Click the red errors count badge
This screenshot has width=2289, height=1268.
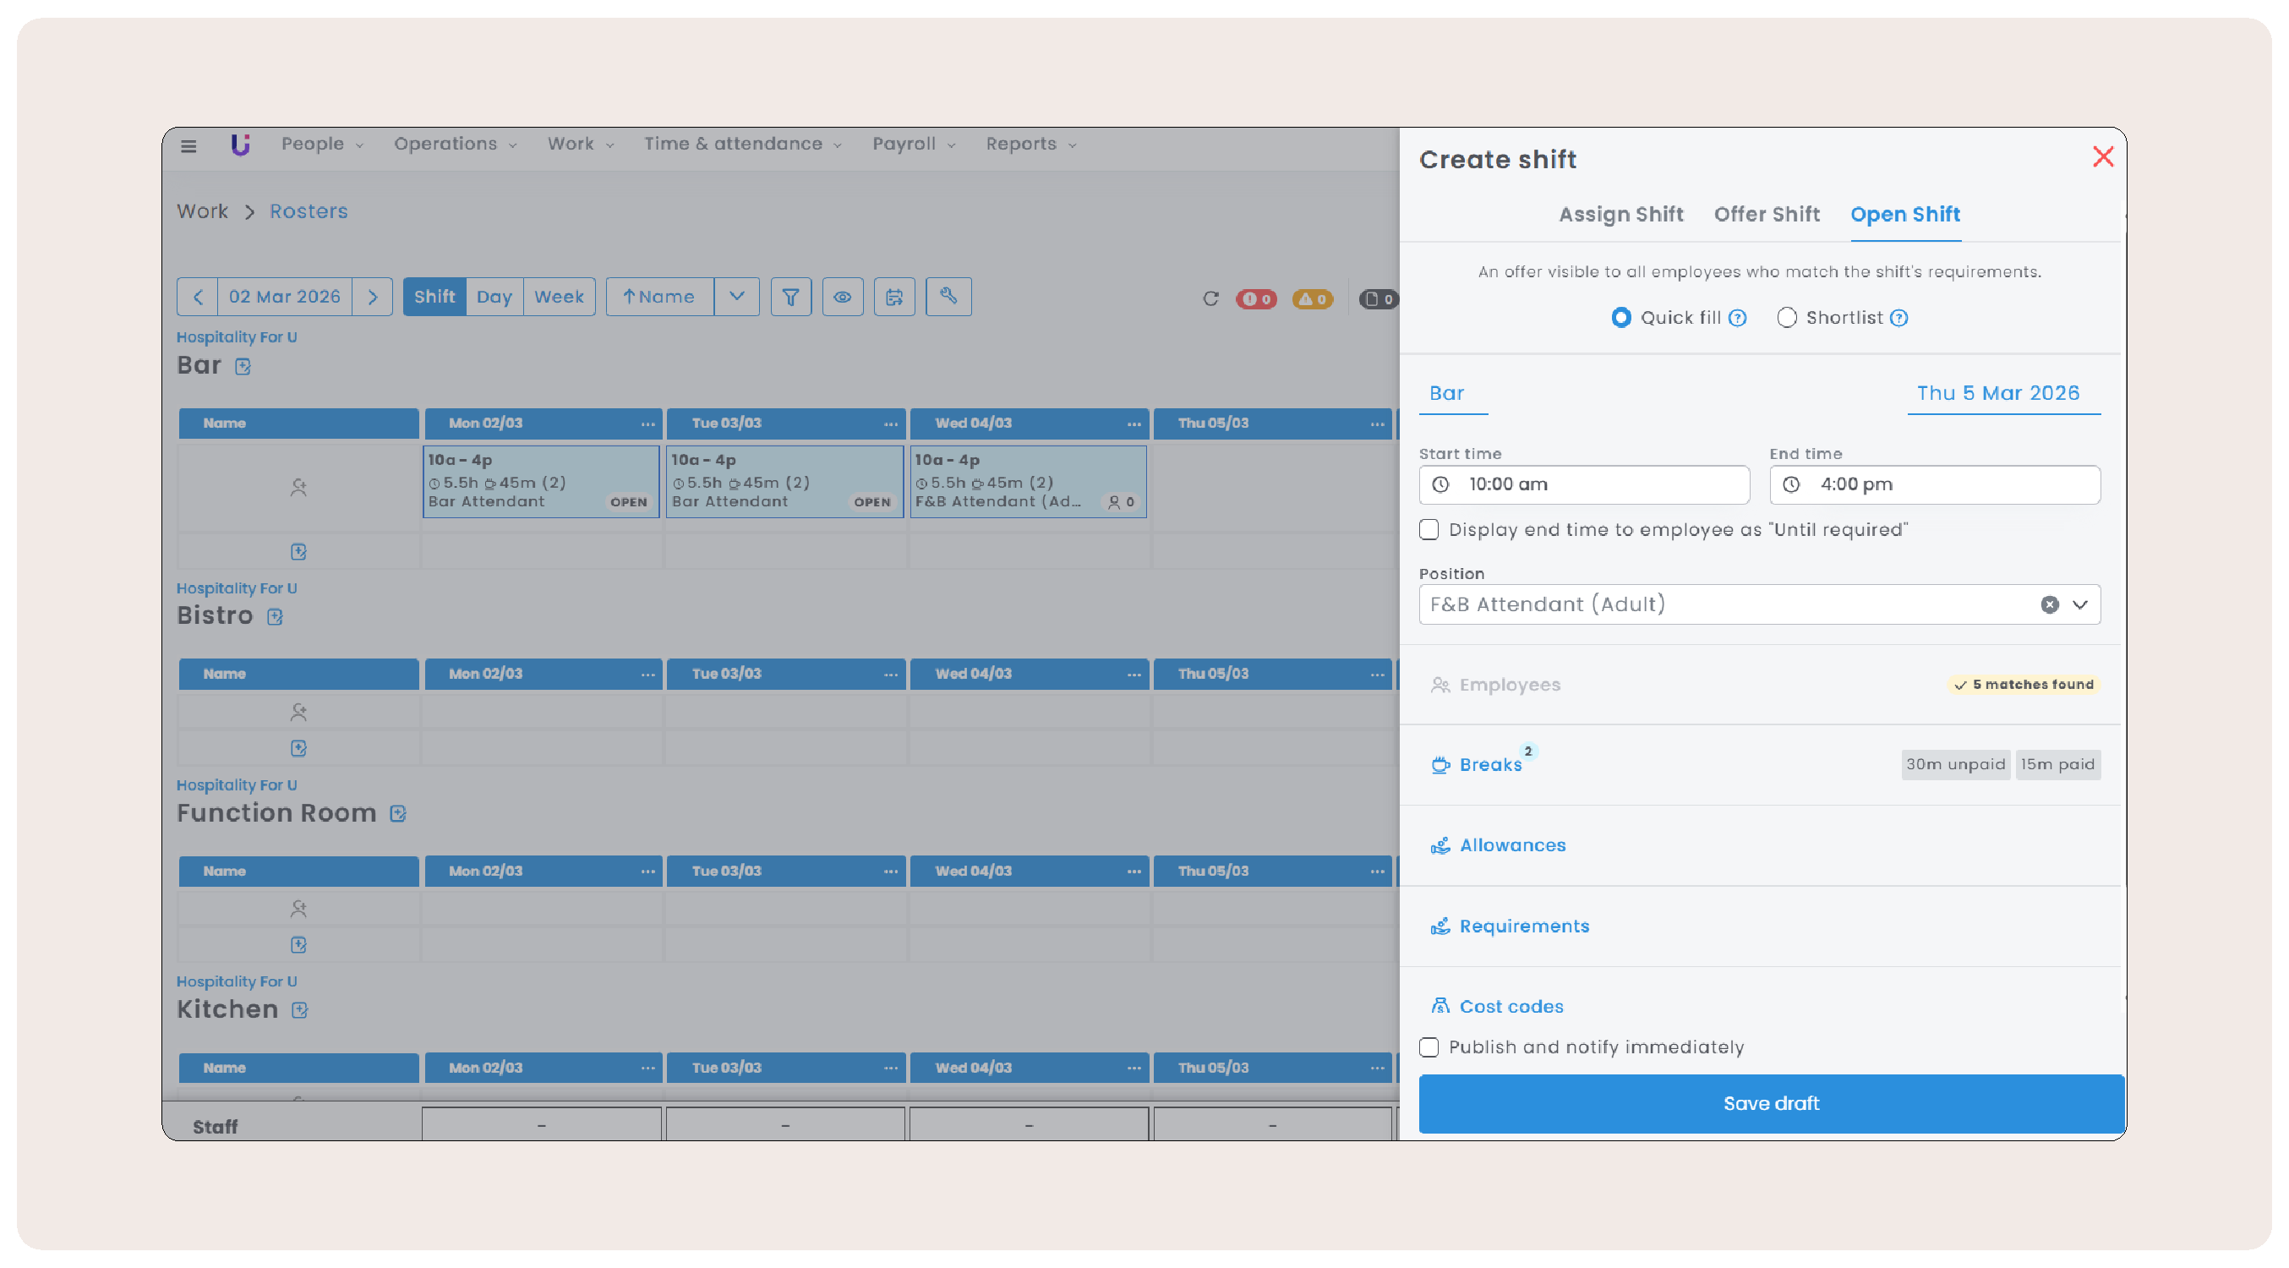(x=1255, y=299)
